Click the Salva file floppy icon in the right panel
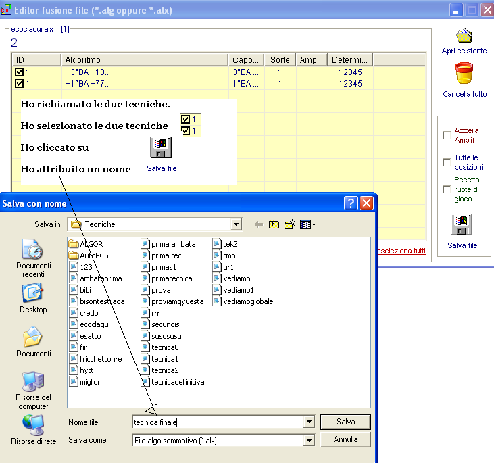The height and width of the screenshot is (463, 494). tap(462, 224)
